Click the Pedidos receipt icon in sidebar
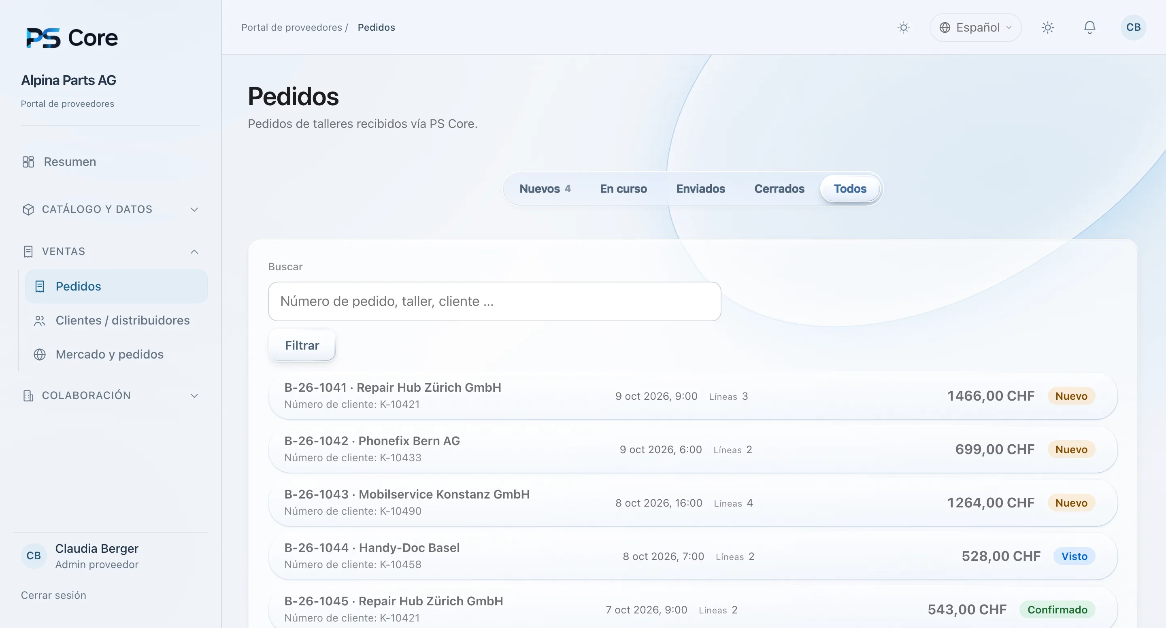The width and height of the screenshot is (1166, 628). (x=40, y=286)
